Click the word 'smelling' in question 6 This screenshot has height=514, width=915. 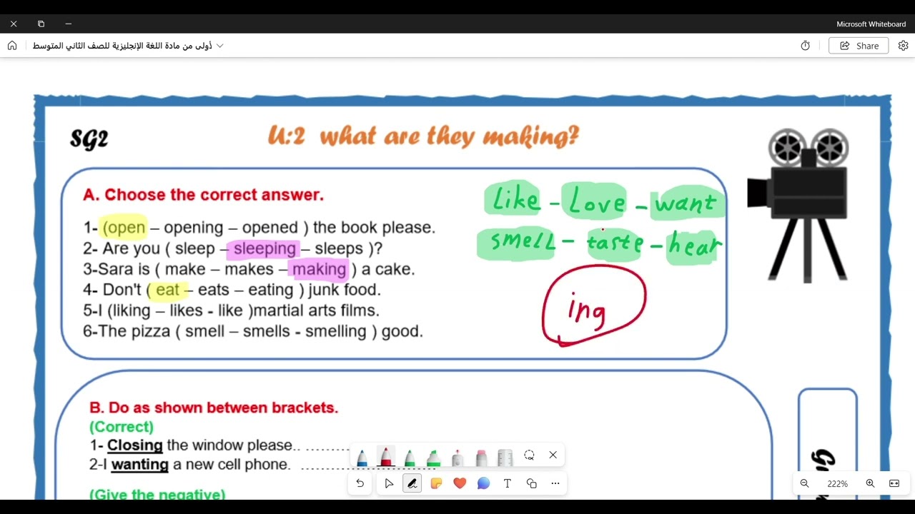[336, 331]
